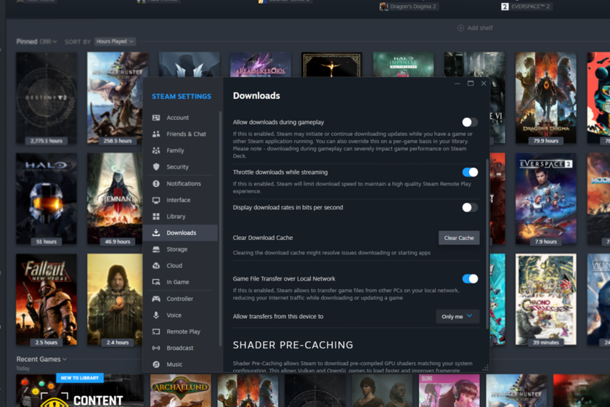Viewport: 610px width, 407px height.
Task: Click the Voice microphone icon
Action: click(156, 315)
